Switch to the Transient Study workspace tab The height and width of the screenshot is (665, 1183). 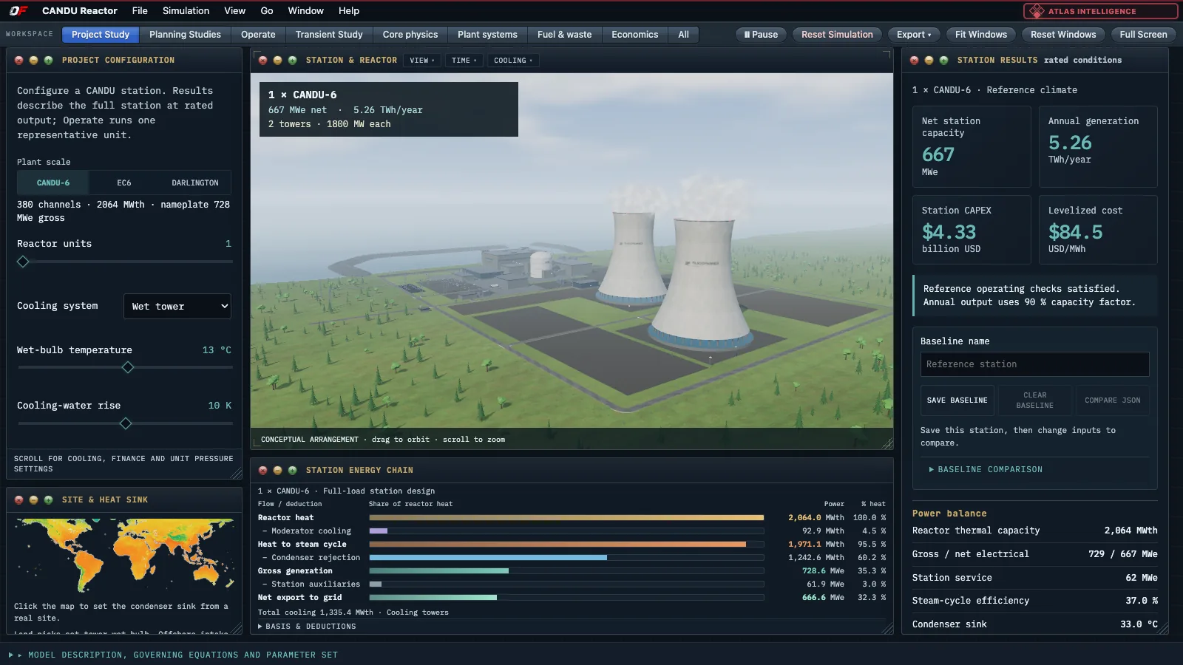[329, 35]
